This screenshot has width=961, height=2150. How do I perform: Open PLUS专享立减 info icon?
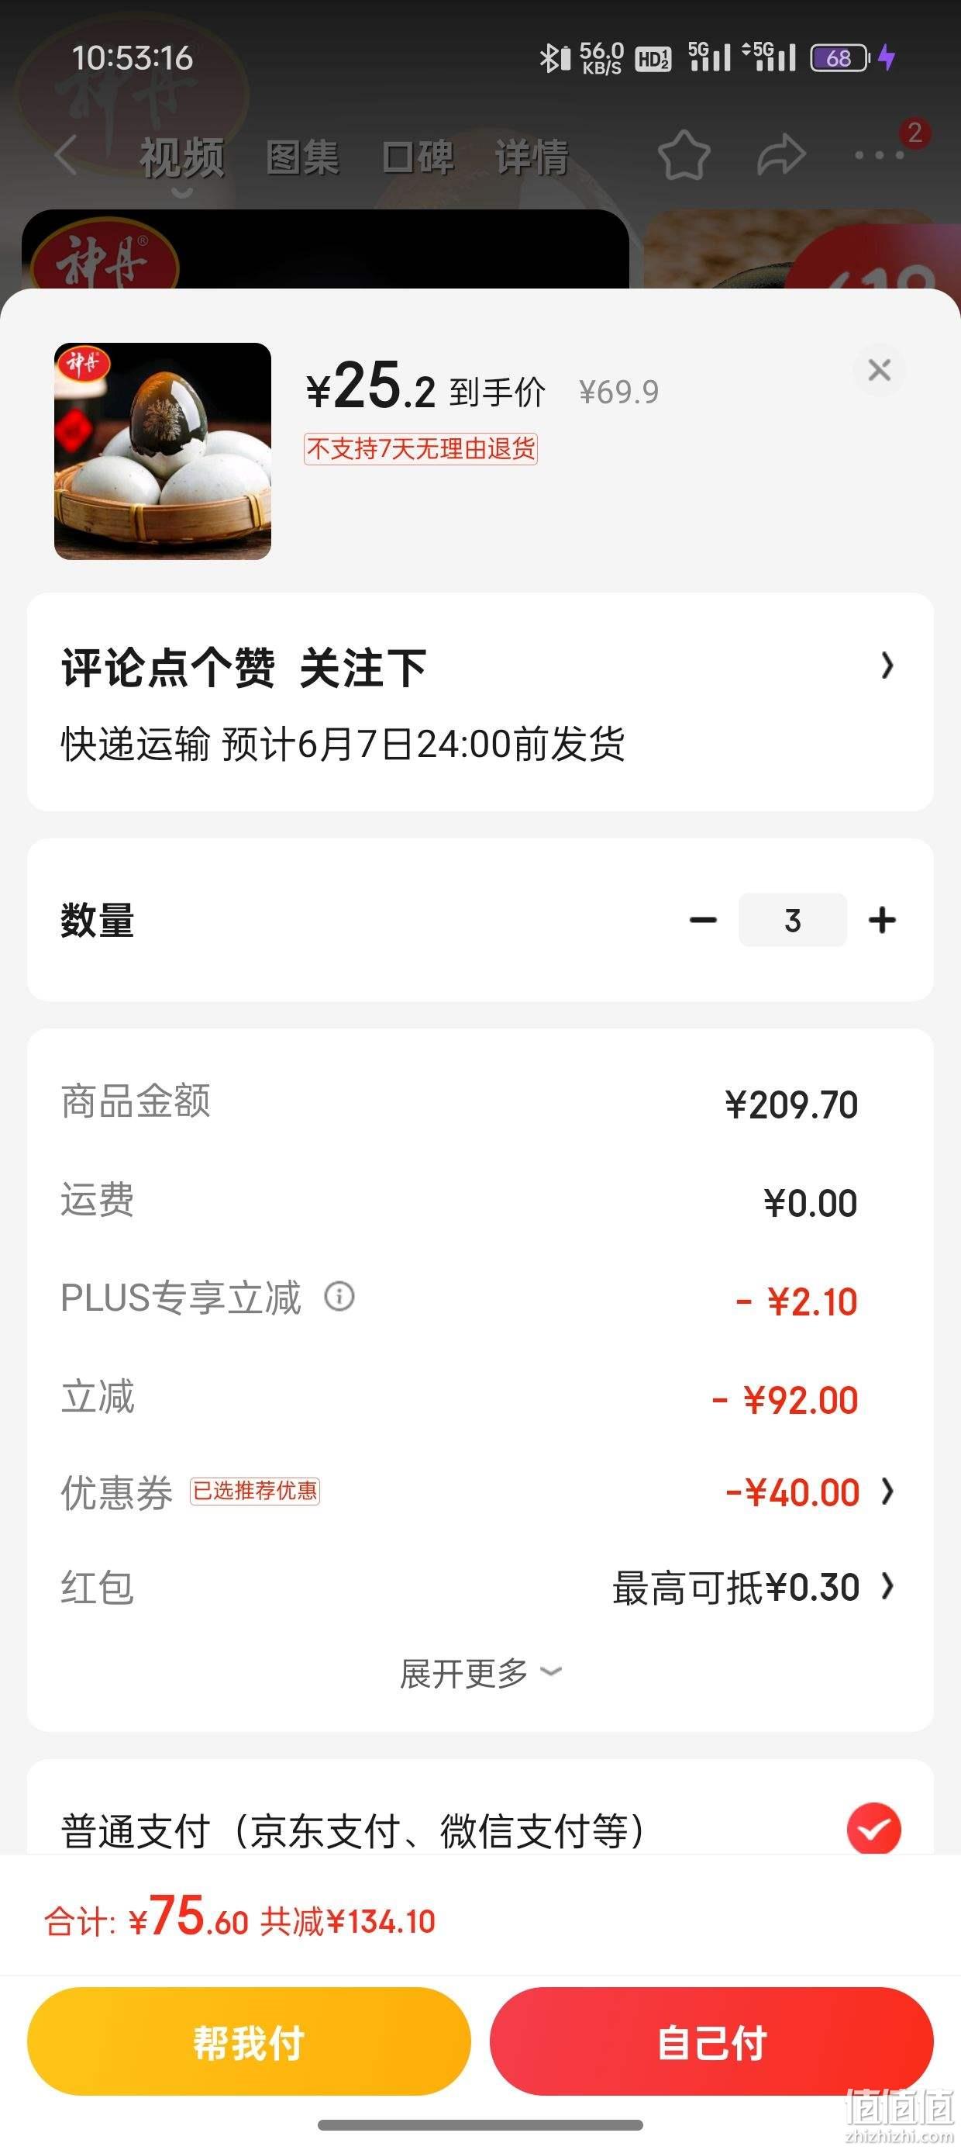point(339,1296)
